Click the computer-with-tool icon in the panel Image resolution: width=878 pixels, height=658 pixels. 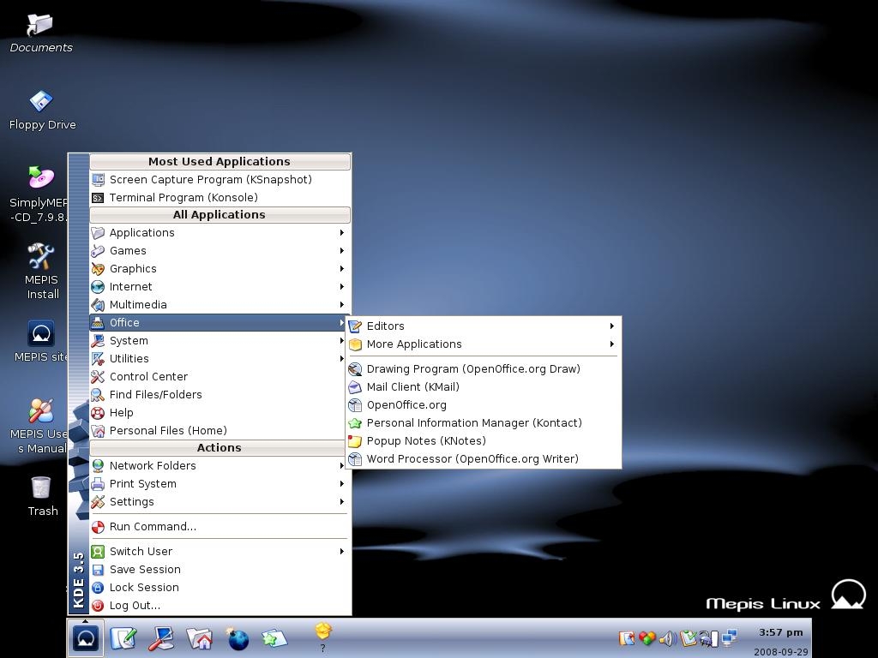(x=161, y=638)
